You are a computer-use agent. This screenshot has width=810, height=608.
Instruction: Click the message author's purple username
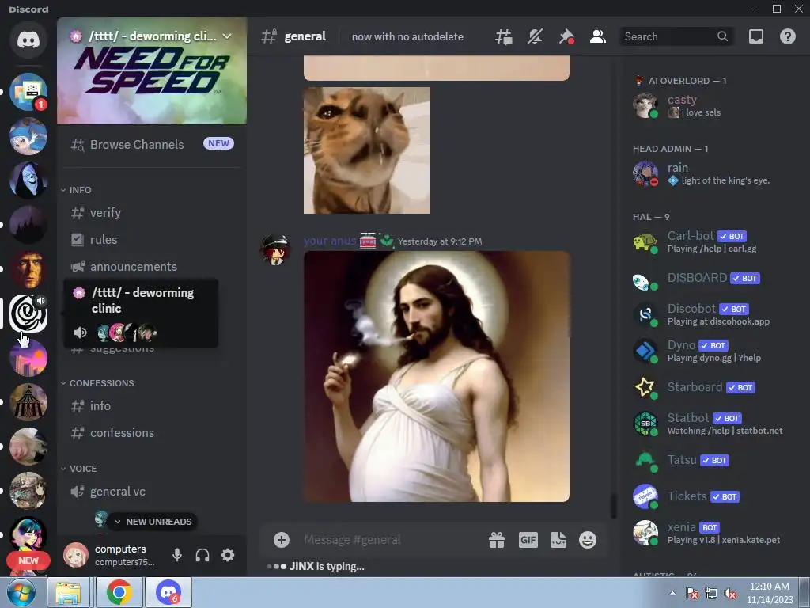click(330, 241)
